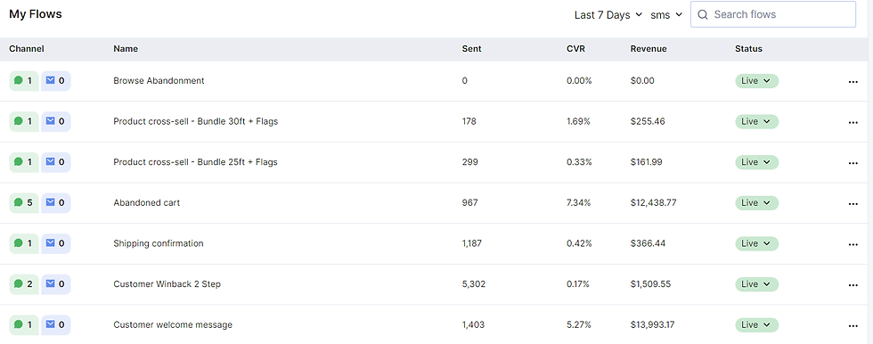Click SMS badge on Customer Winback row

[x=23, y=284]
